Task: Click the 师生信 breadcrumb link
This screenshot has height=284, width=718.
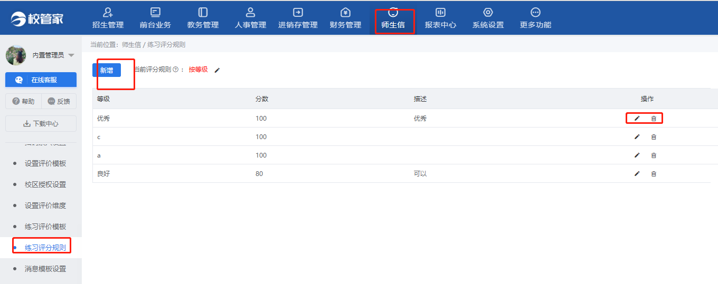Action: coord(131,45)
